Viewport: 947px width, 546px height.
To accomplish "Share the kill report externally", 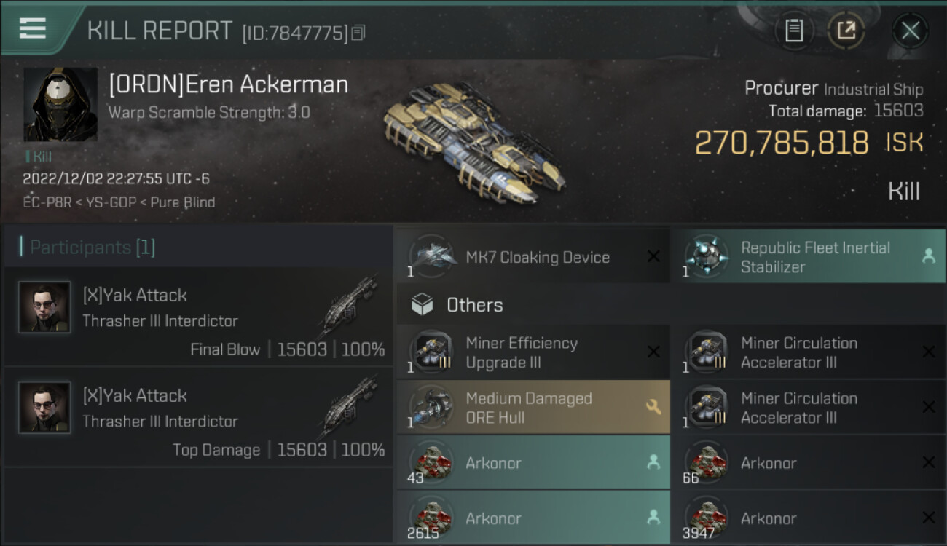I will (x=846, y=31).
